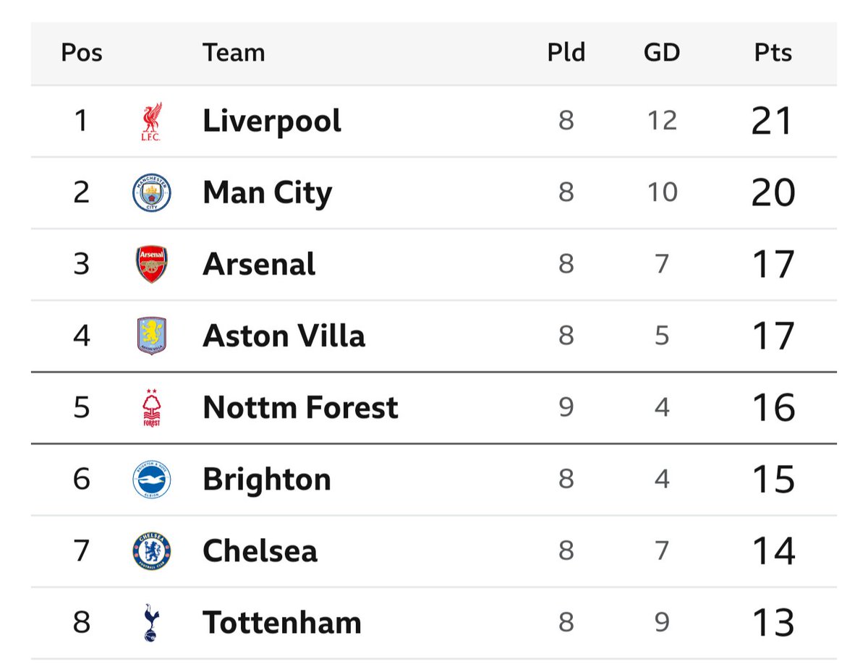This screenshot has width=868, height=664.
Task: Open the Man City team link
Action: click(x=268, y=192)
